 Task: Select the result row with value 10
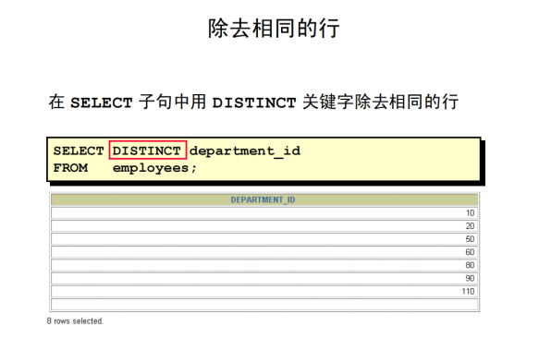click(264, 213)
